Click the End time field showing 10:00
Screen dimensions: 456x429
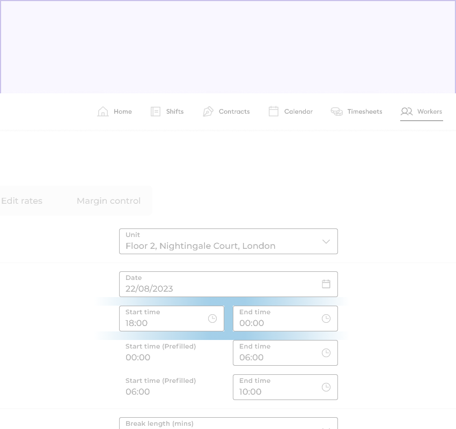tap(285, 387)
